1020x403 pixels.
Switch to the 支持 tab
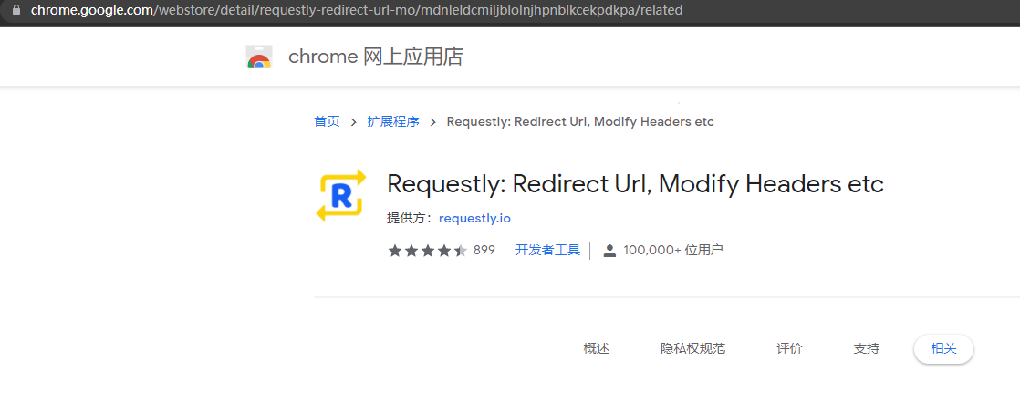coord(867,349)
